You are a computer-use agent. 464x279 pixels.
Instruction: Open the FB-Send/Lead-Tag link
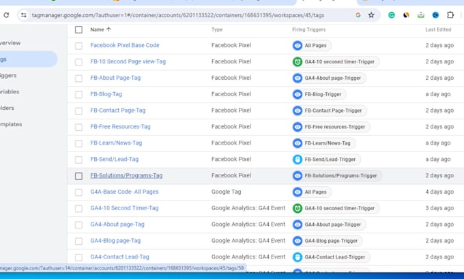[115, 159]
